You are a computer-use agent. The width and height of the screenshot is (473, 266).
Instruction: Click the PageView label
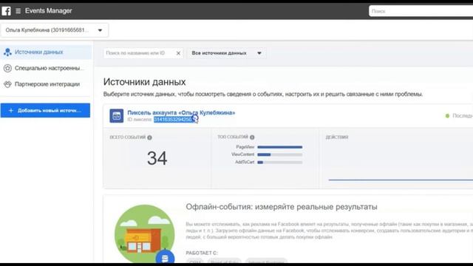point(245,147)
